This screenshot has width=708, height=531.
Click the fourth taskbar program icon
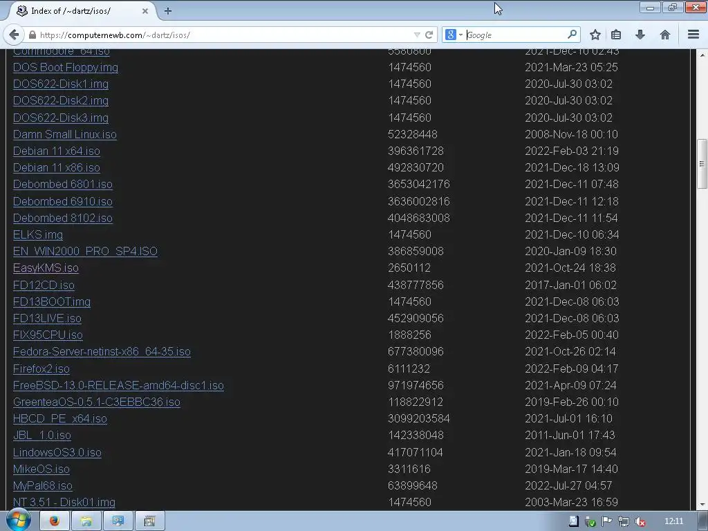coord(149,521)
